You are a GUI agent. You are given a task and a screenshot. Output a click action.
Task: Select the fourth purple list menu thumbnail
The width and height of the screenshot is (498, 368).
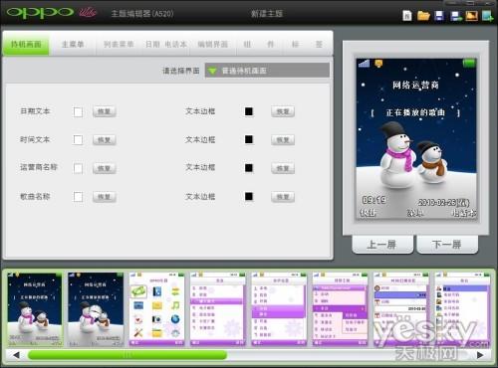217,309
